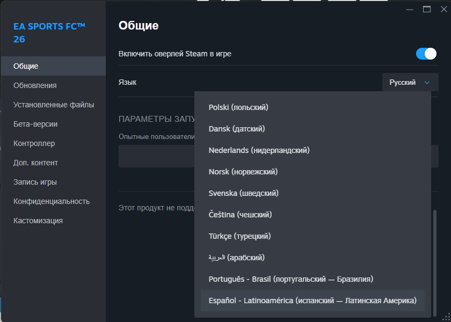The height and width of the screenshot is (322, 451).
Task: Maximize the properties window
Action: point(427,9)
